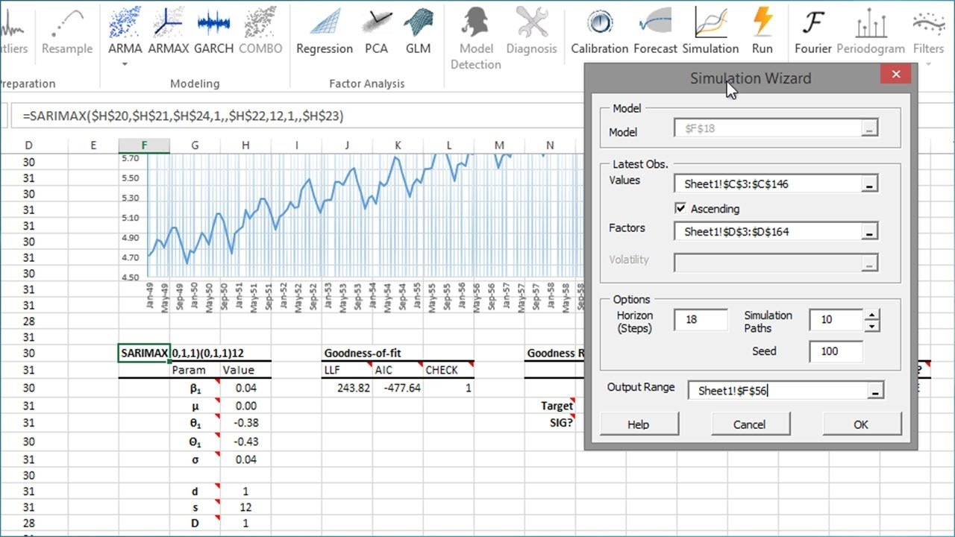Open the GLM tool
Image resolution: width=955 pixels, height=537 pixels.
point(418,31)
